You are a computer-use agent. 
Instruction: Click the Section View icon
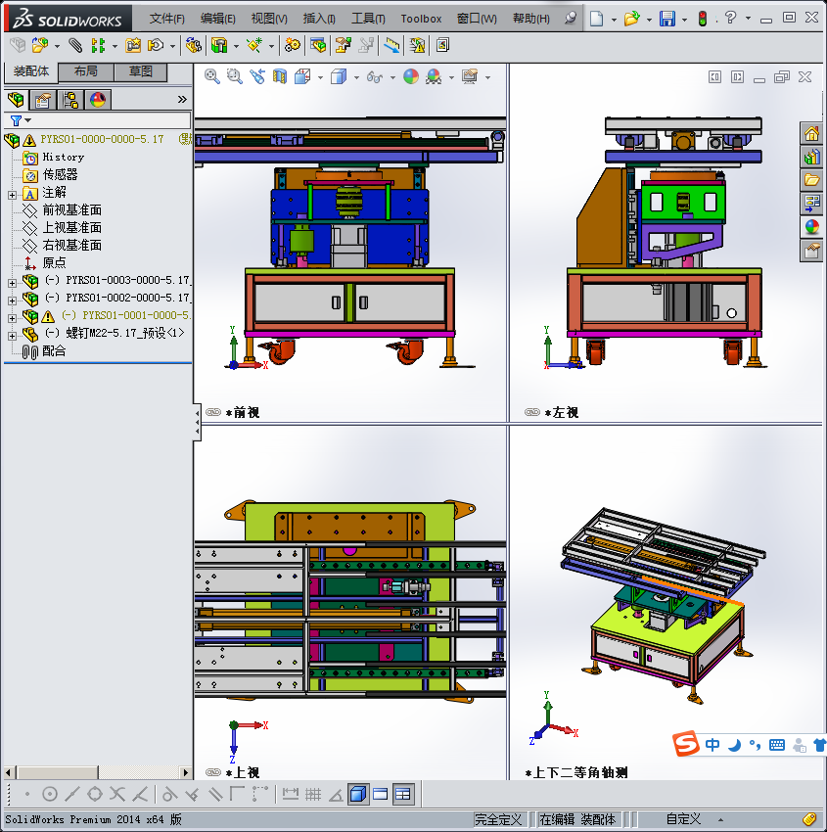click(280, 77)
